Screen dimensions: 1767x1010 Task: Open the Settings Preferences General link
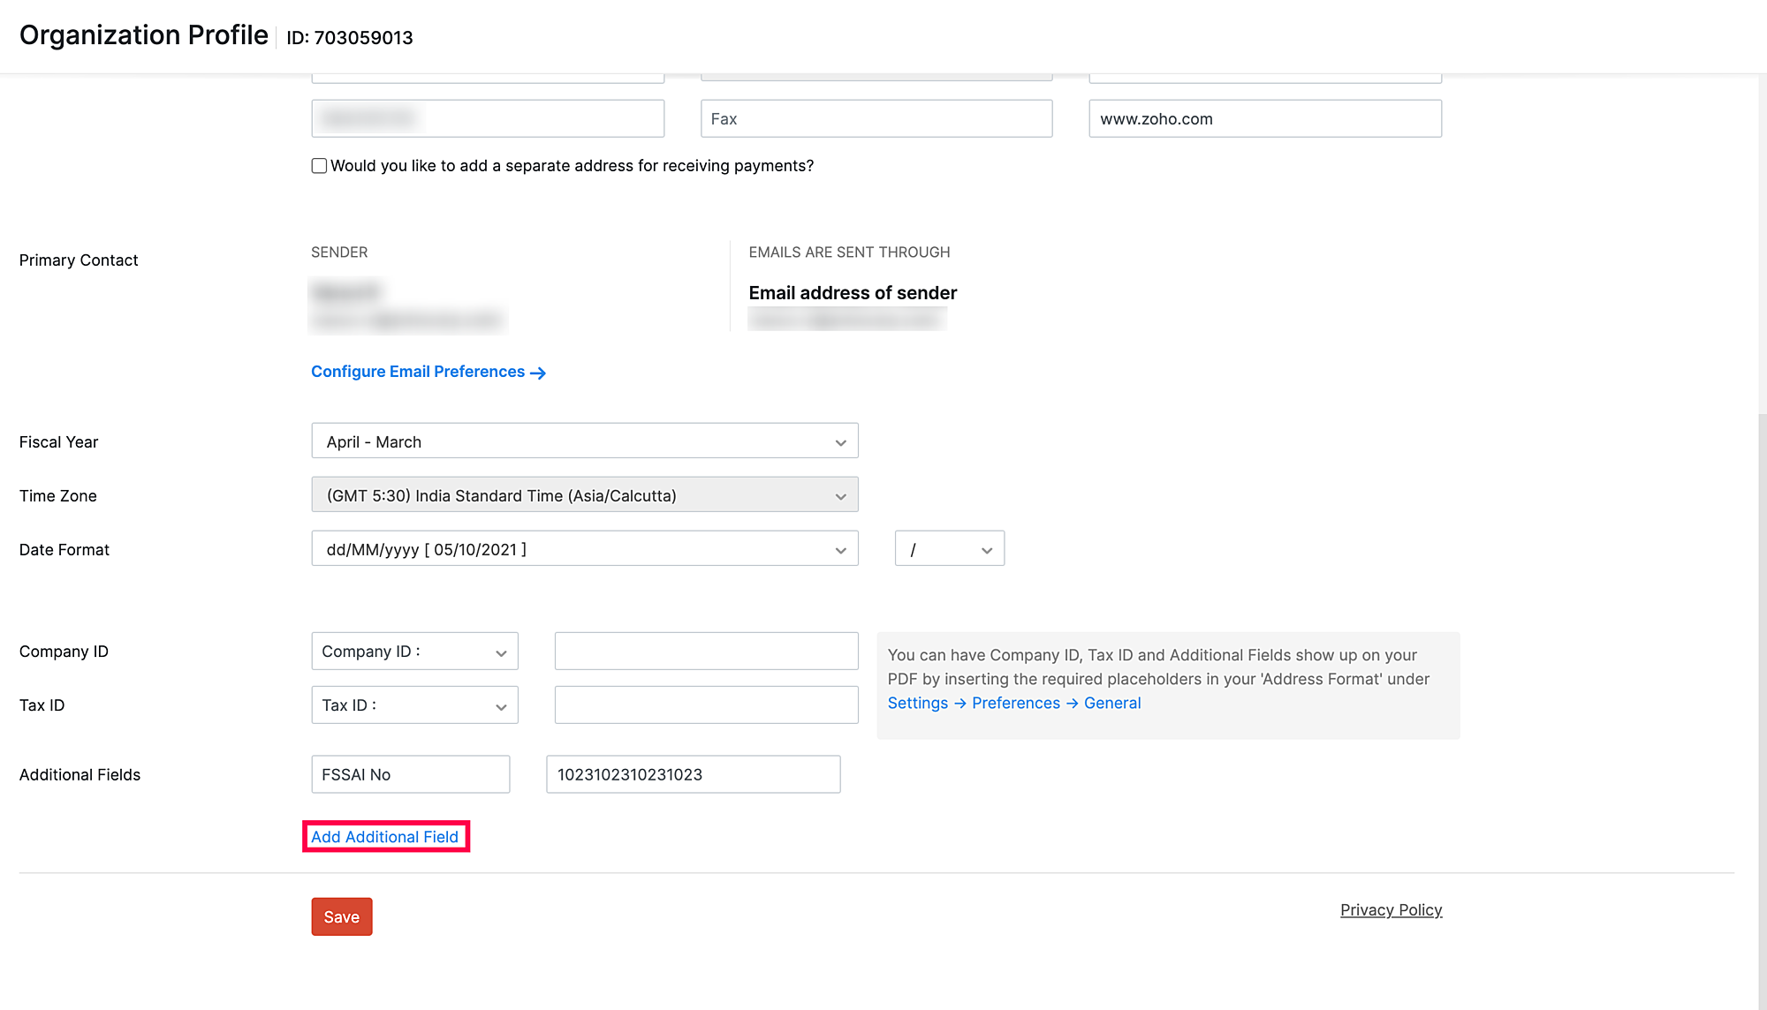pyautogui.click(x=1013, y=703)
